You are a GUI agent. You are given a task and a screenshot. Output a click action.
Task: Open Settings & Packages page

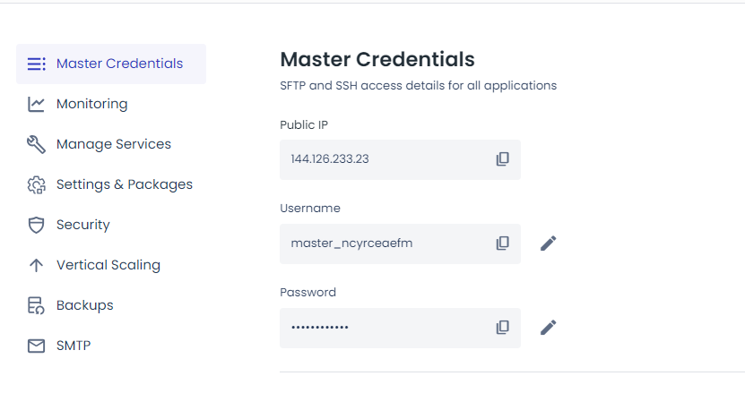tap(124, 184)
